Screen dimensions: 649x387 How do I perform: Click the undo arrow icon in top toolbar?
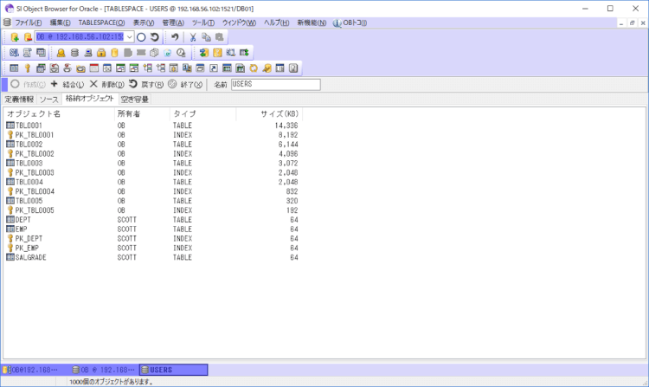tap(174, 37)
